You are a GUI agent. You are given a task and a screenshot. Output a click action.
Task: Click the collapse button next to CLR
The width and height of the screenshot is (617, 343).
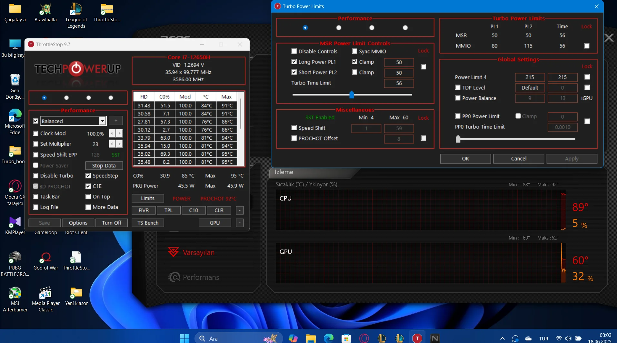click(240, 211)
